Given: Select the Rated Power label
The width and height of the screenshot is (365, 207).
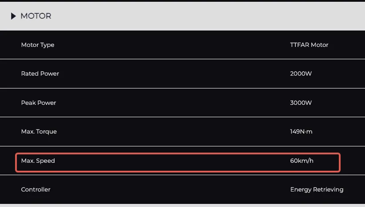Looking at the screenshot, I should [40, 73].
